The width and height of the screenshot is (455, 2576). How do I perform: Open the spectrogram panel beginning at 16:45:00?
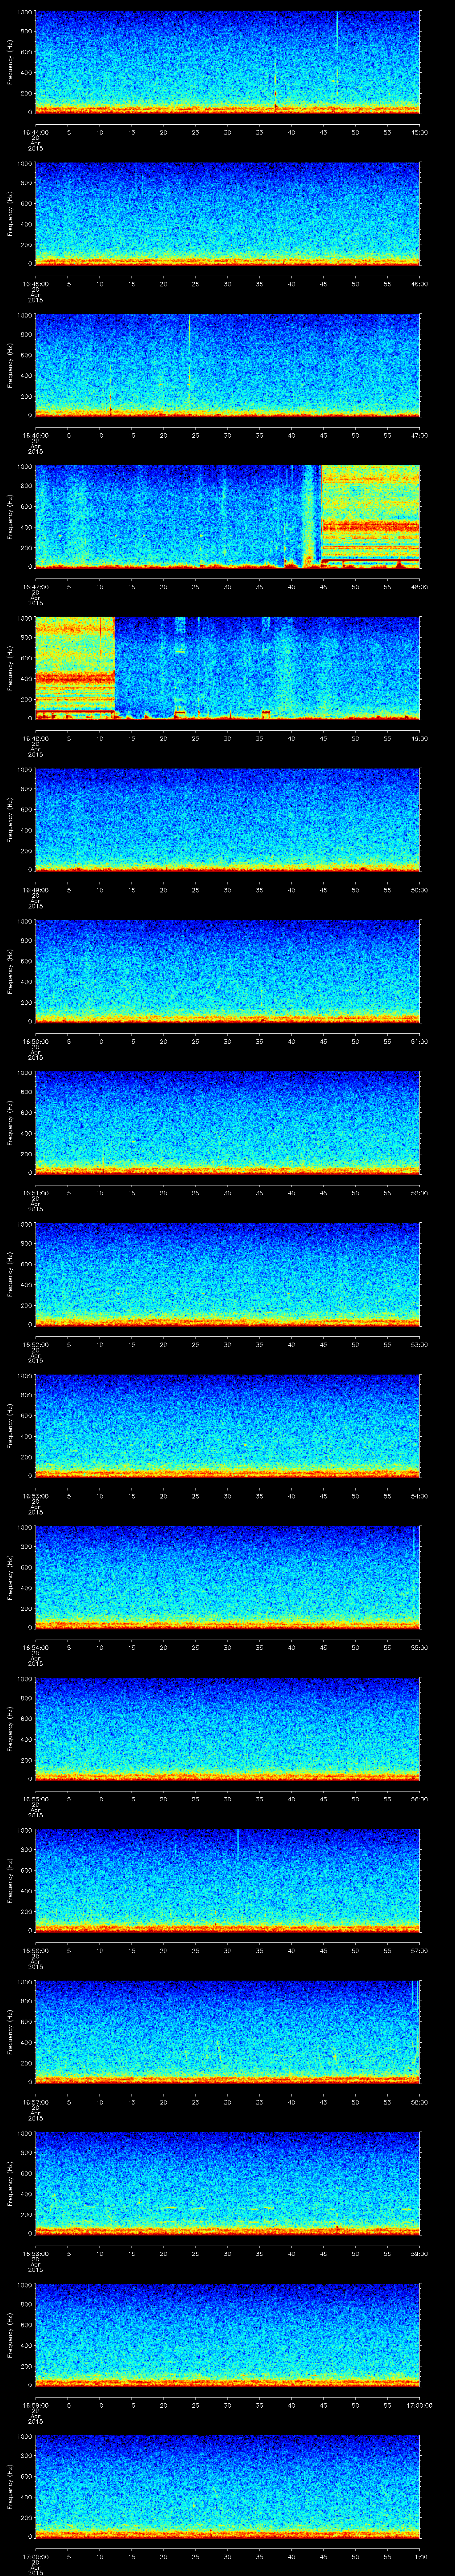[x=227, y=214]
